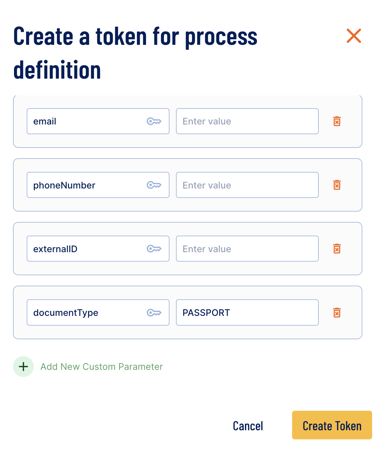The image size is (376, 453).
Task: Cancel the token creation
Action: [248, 426]
